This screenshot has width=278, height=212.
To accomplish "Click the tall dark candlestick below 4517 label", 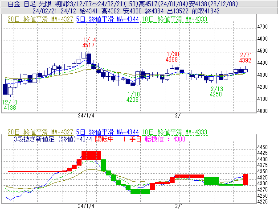I will click(89, 59).
